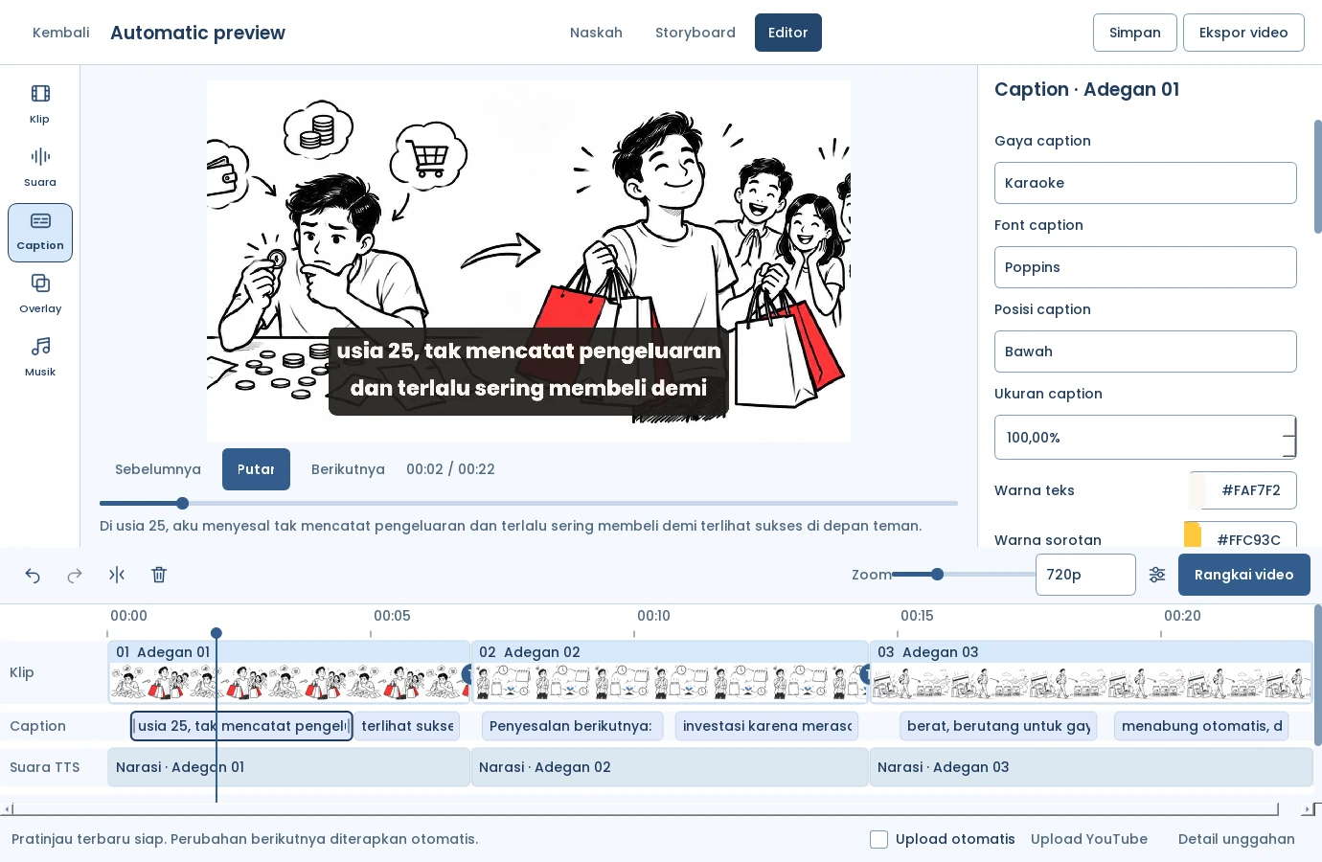Switch to the Editor tab
This screenshot has height=862, width=1322.
(788, 33)
